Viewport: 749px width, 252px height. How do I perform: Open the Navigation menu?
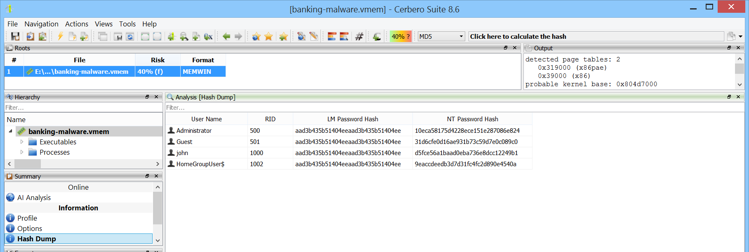point(41,24)
